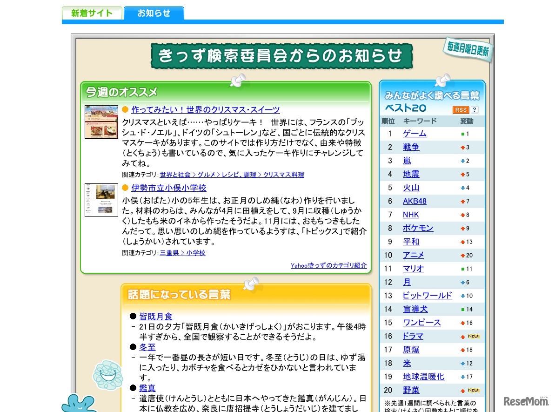This screenshot has height=412, width=555.
Task: Open the 皆既月食 topic link
Action: (x=156, y=317)
